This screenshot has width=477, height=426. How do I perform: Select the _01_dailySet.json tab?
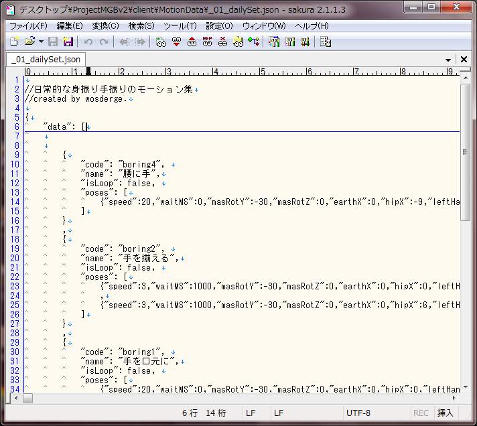(46, 60)
